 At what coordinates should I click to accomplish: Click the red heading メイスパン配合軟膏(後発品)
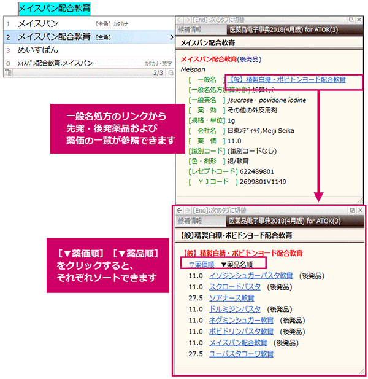(221, 59)
